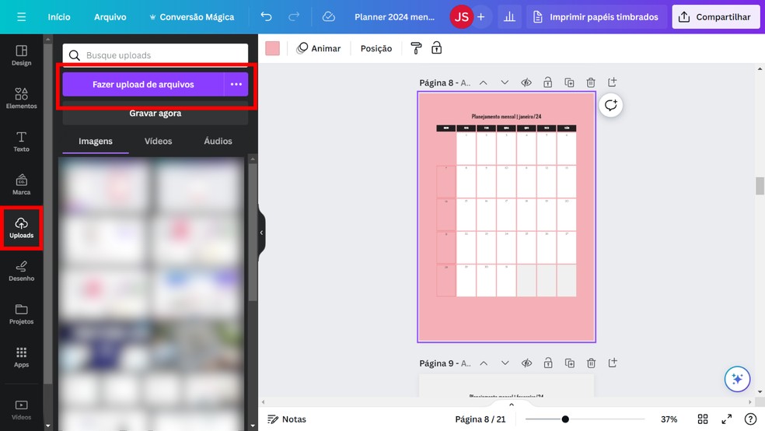Open the grid view of pages
The width and height of the screenshot is (765, 431).
click(x=703, y=419)
